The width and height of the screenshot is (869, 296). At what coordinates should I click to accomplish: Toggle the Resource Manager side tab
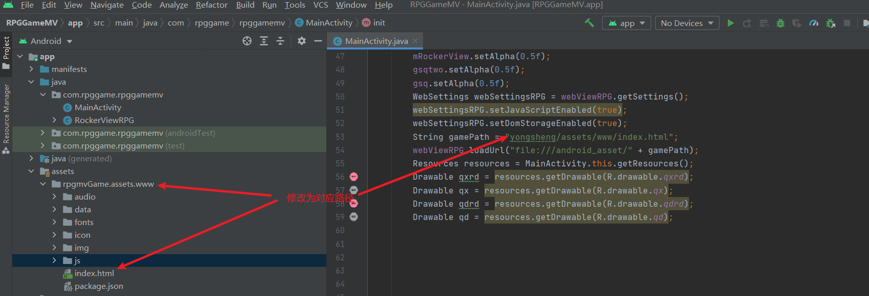click(x=6, y=118)
